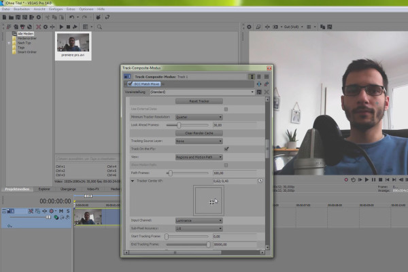Open split screen view icon in preview
The width and height of the screenshot is (408, 272).
click(275, 27)
